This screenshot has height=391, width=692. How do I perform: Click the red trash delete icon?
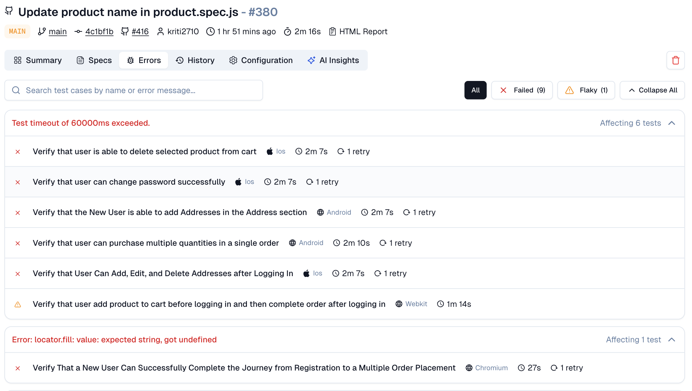(x=675, y=60)
